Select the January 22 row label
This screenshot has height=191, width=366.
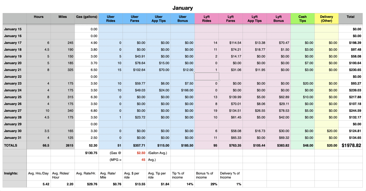13,77
